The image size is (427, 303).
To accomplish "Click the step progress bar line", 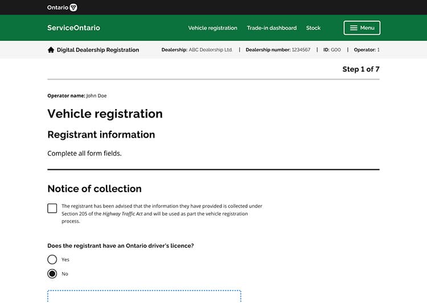I will coord(213,79).
